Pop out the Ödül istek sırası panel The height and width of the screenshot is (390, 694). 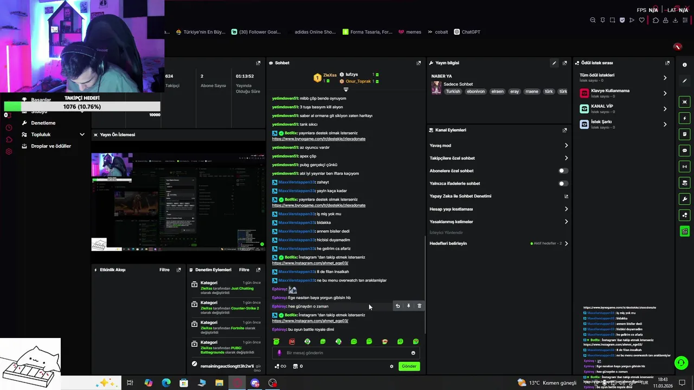point(667,63)
